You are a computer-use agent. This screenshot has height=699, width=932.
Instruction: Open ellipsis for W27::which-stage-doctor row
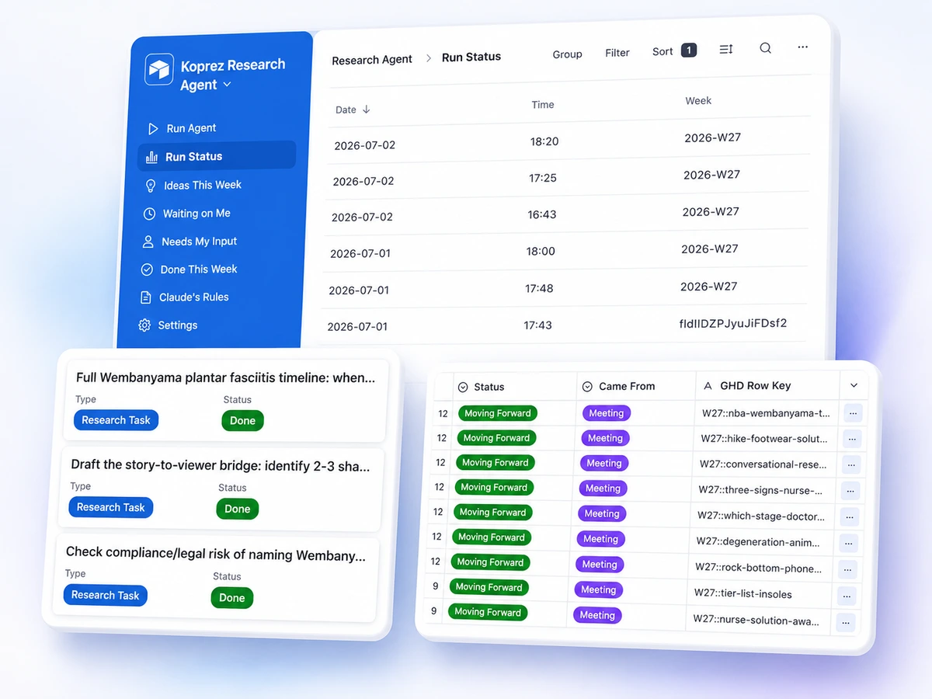[850, 516]
